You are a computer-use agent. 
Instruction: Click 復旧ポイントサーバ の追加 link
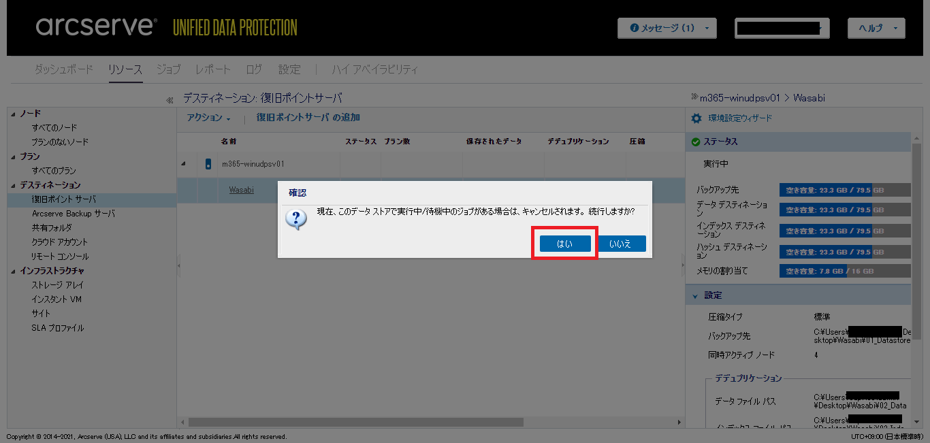[x=308, y=118]
